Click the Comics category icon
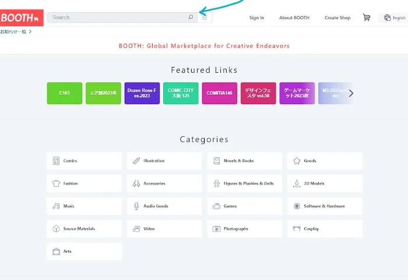This screenshot has height=280, width=408. tap(56, 161)
